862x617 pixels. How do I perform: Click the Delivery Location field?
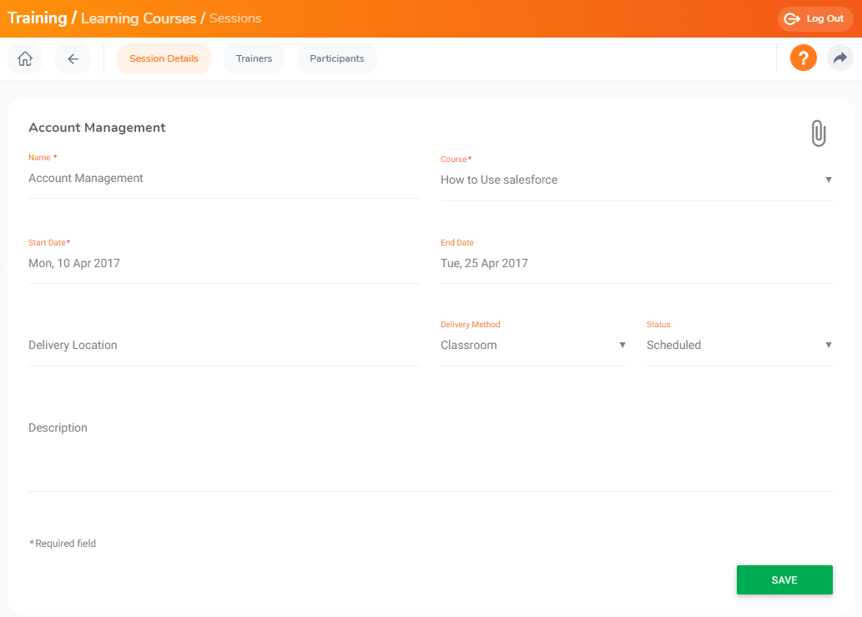point(224,346)
